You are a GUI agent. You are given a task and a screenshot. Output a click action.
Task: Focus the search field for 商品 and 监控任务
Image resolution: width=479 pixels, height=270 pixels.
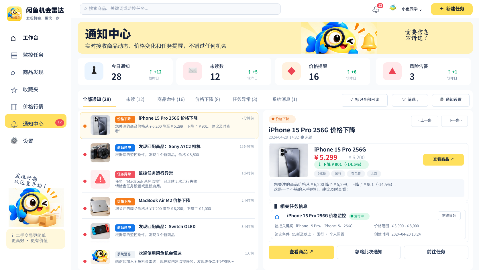pos(180,9)
